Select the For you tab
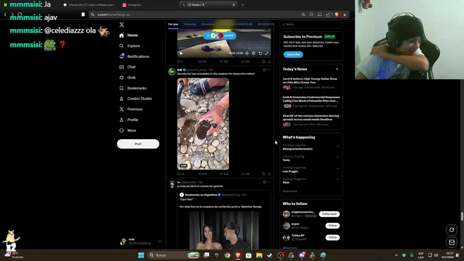Screen dimensions: 464x261 [x=173, y=24]
